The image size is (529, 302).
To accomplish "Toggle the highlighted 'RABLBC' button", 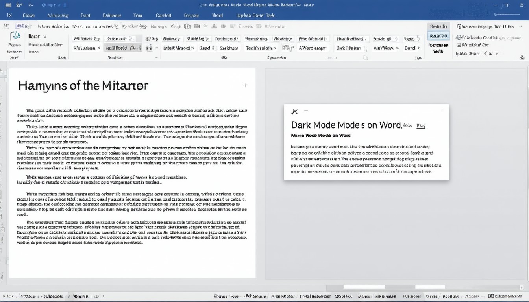I will coord(438,36).
